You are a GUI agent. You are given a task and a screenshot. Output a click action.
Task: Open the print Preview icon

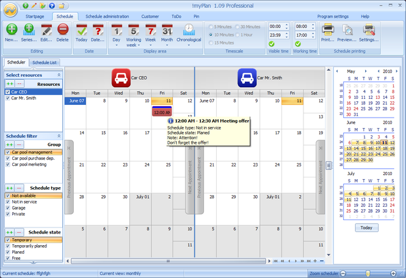tap(347, 30)
